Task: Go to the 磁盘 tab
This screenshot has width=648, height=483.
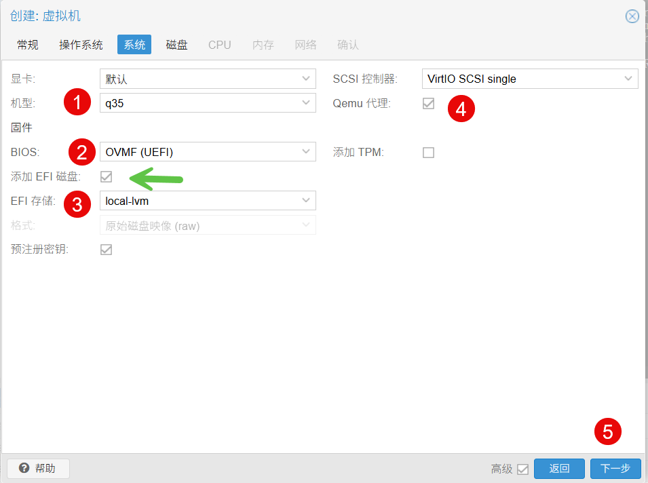Action: click(177, 45)
